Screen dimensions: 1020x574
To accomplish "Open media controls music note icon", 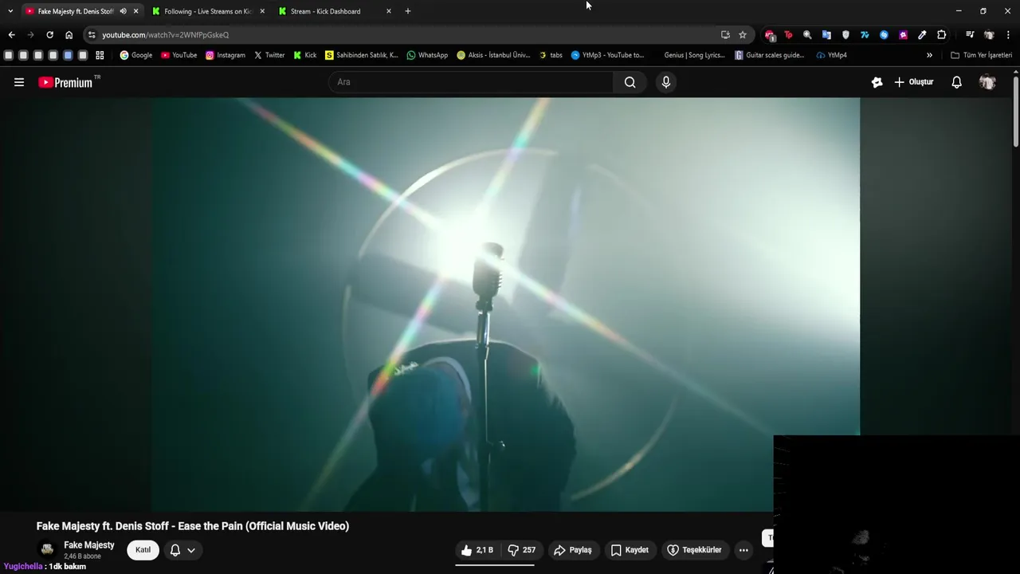I will (x=969, y=35).
